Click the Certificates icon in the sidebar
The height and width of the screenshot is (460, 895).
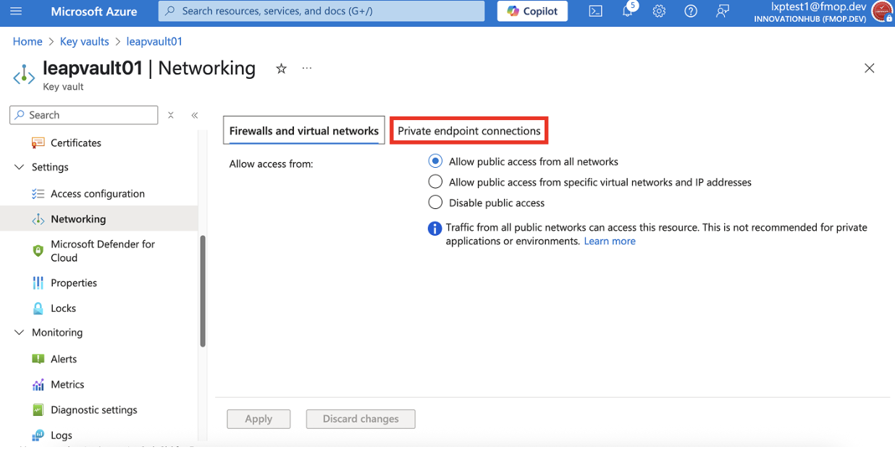[x=38, y=143]
